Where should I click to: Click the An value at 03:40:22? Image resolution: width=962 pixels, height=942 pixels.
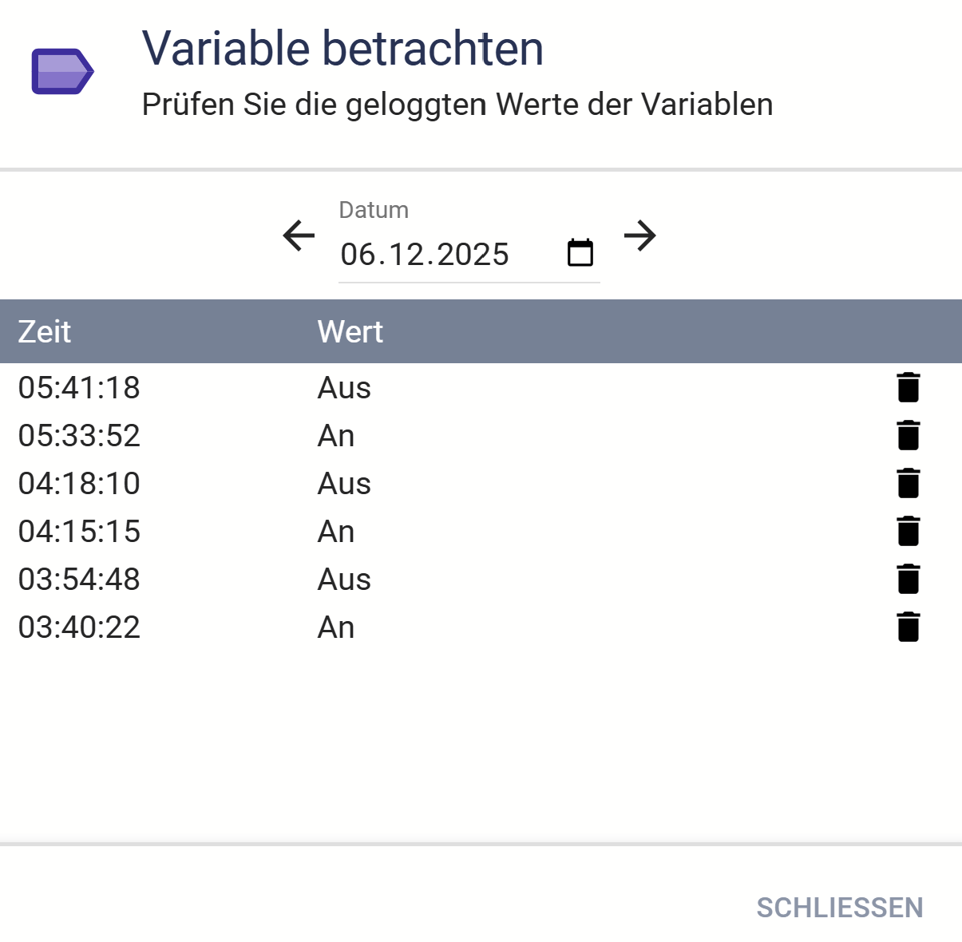(336, 627)
